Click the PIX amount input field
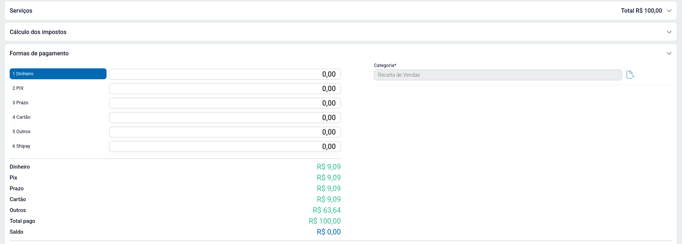Viewport: 682px width, 244px height. tap(224, 89)
